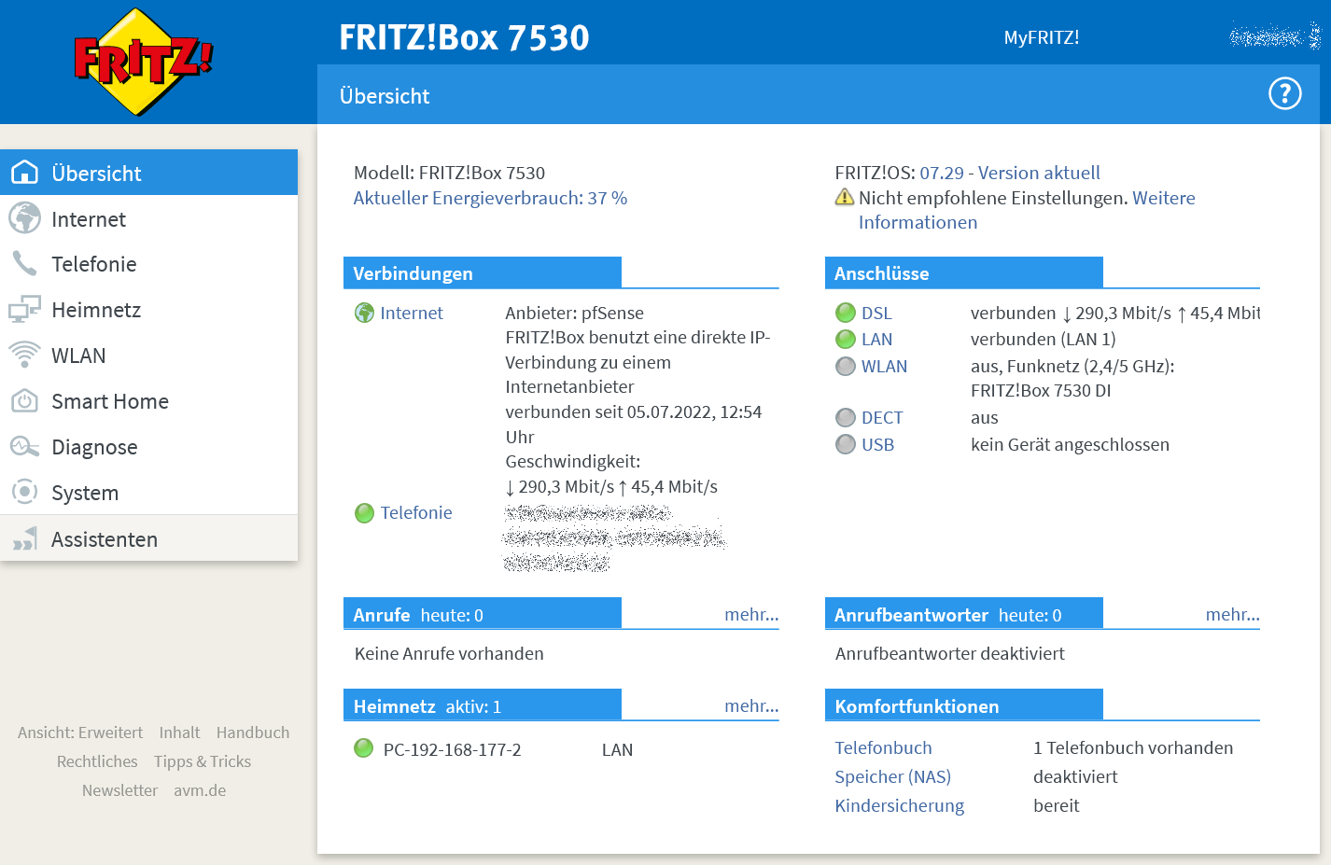The image size is (1331, 865).
Task: Click the FRITZ! logo
Action: click(144, 62)
